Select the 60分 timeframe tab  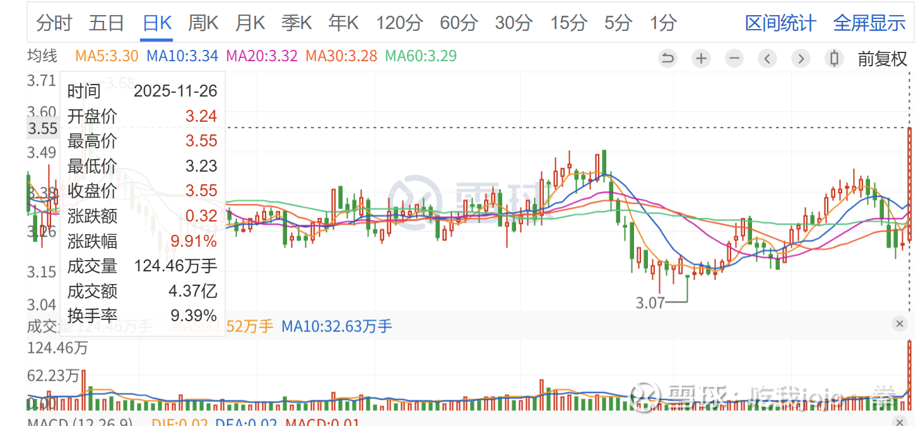[x=459, y=23]
